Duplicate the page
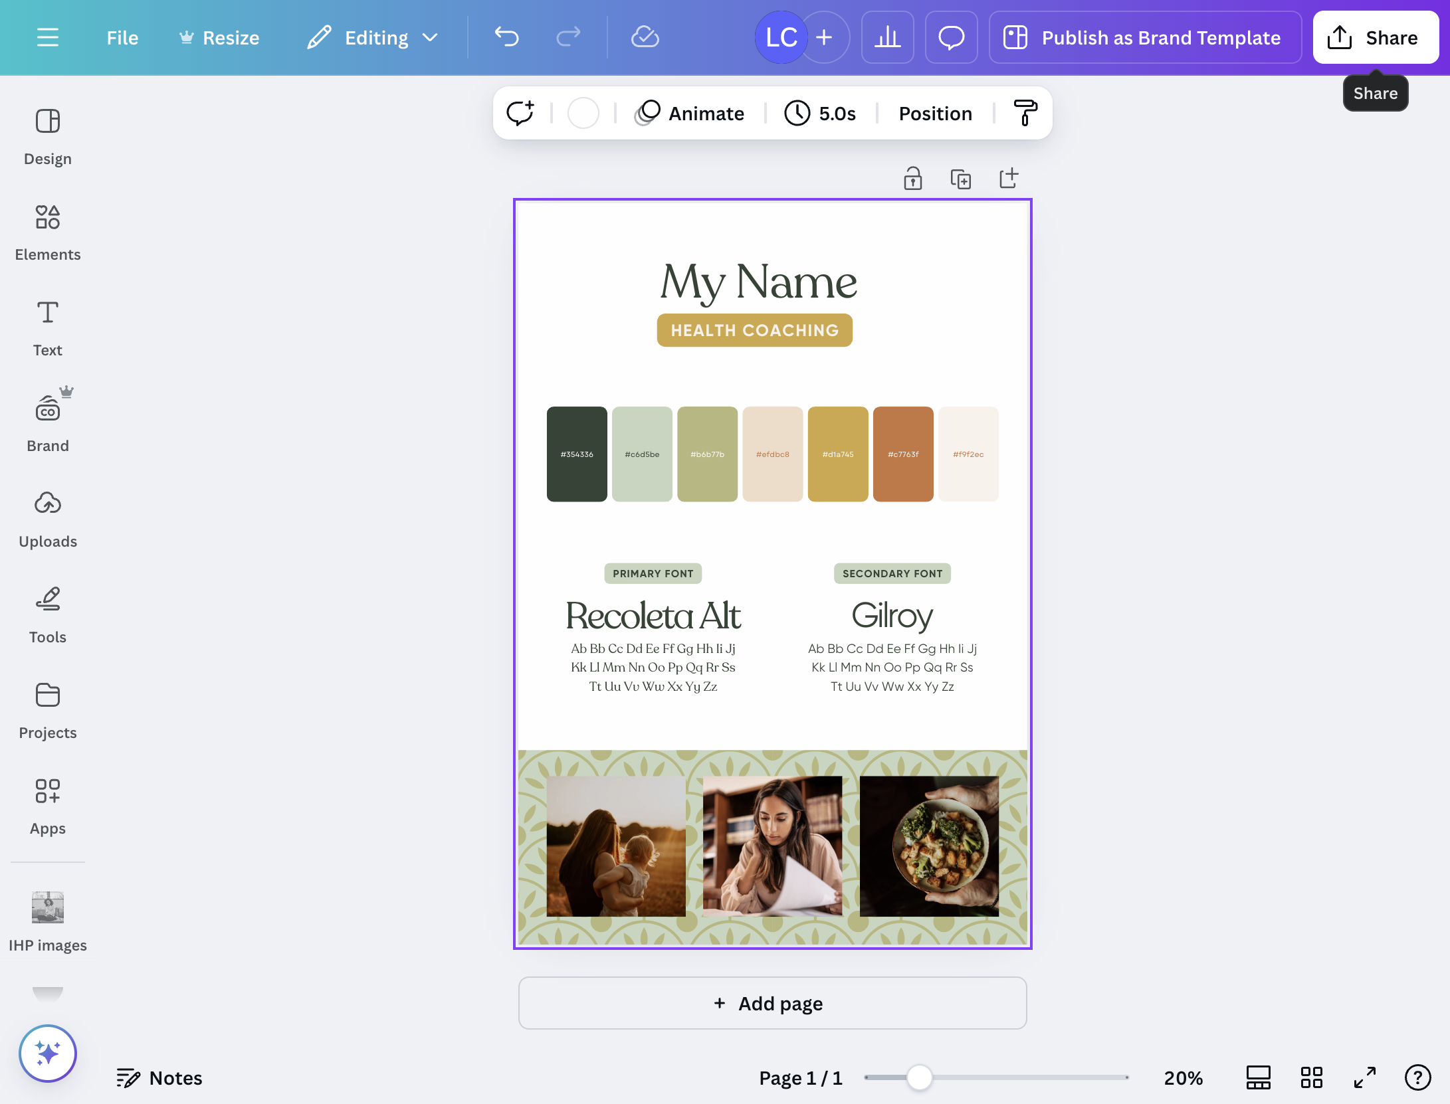The width and height of the screenshot is (1450, 1104). (x=961, y=178)
